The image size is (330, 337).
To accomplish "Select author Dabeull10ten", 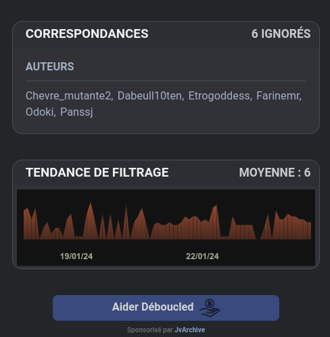I will point(151,96).
